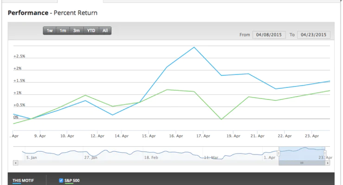343x185 pixels.
Task: Uncheck the S&P 500 checkbox
Action: click(x=61, y=180)
